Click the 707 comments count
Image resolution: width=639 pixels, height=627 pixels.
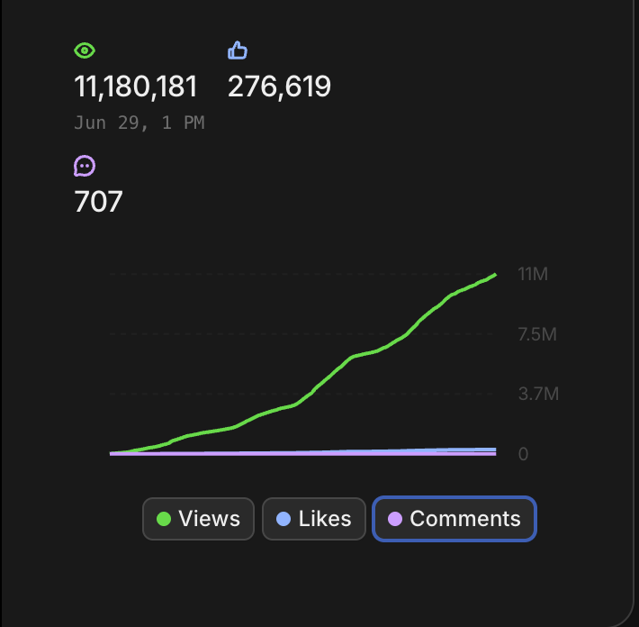(x=98, y=202)
